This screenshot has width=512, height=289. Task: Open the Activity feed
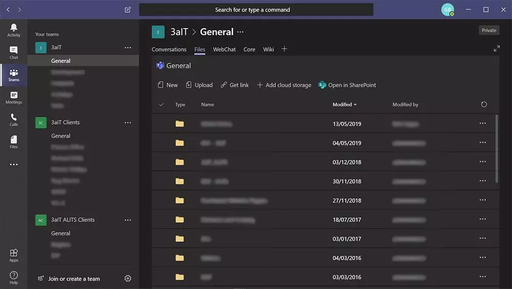point(14,30)
